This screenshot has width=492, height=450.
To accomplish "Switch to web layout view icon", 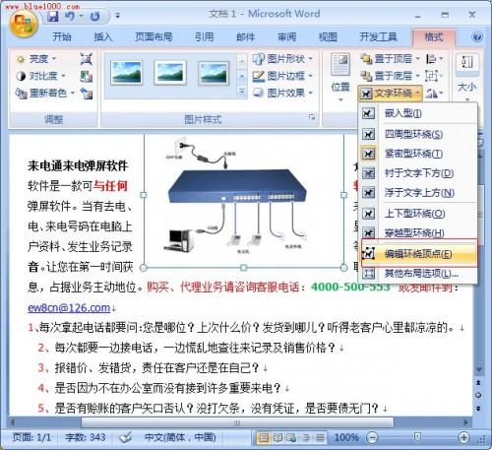I will coord(290,437).
